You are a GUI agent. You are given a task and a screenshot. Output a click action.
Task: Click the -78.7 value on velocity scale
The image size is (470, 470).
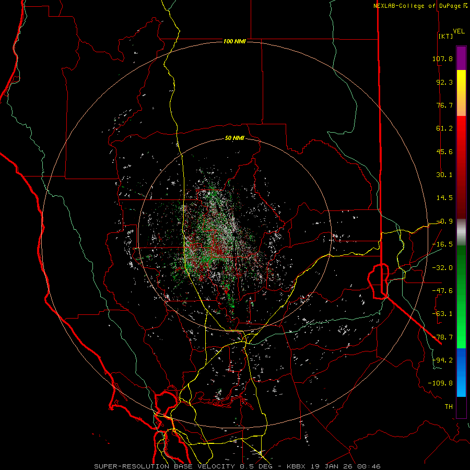coord(442,337)
